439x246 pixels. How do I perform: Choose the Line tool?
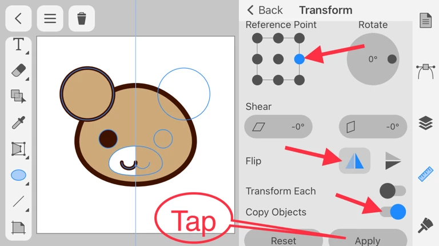(18, 201)
